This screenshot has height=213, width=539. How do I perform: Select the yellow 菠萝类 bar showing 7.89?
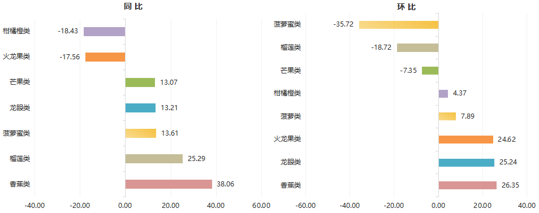pyautogui.click(x=447, y=116)
